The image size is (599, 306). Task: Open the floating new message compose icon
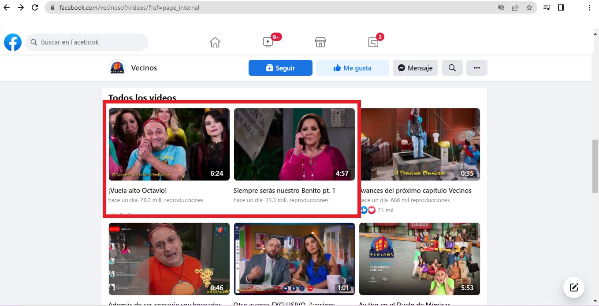coord(573,288)
